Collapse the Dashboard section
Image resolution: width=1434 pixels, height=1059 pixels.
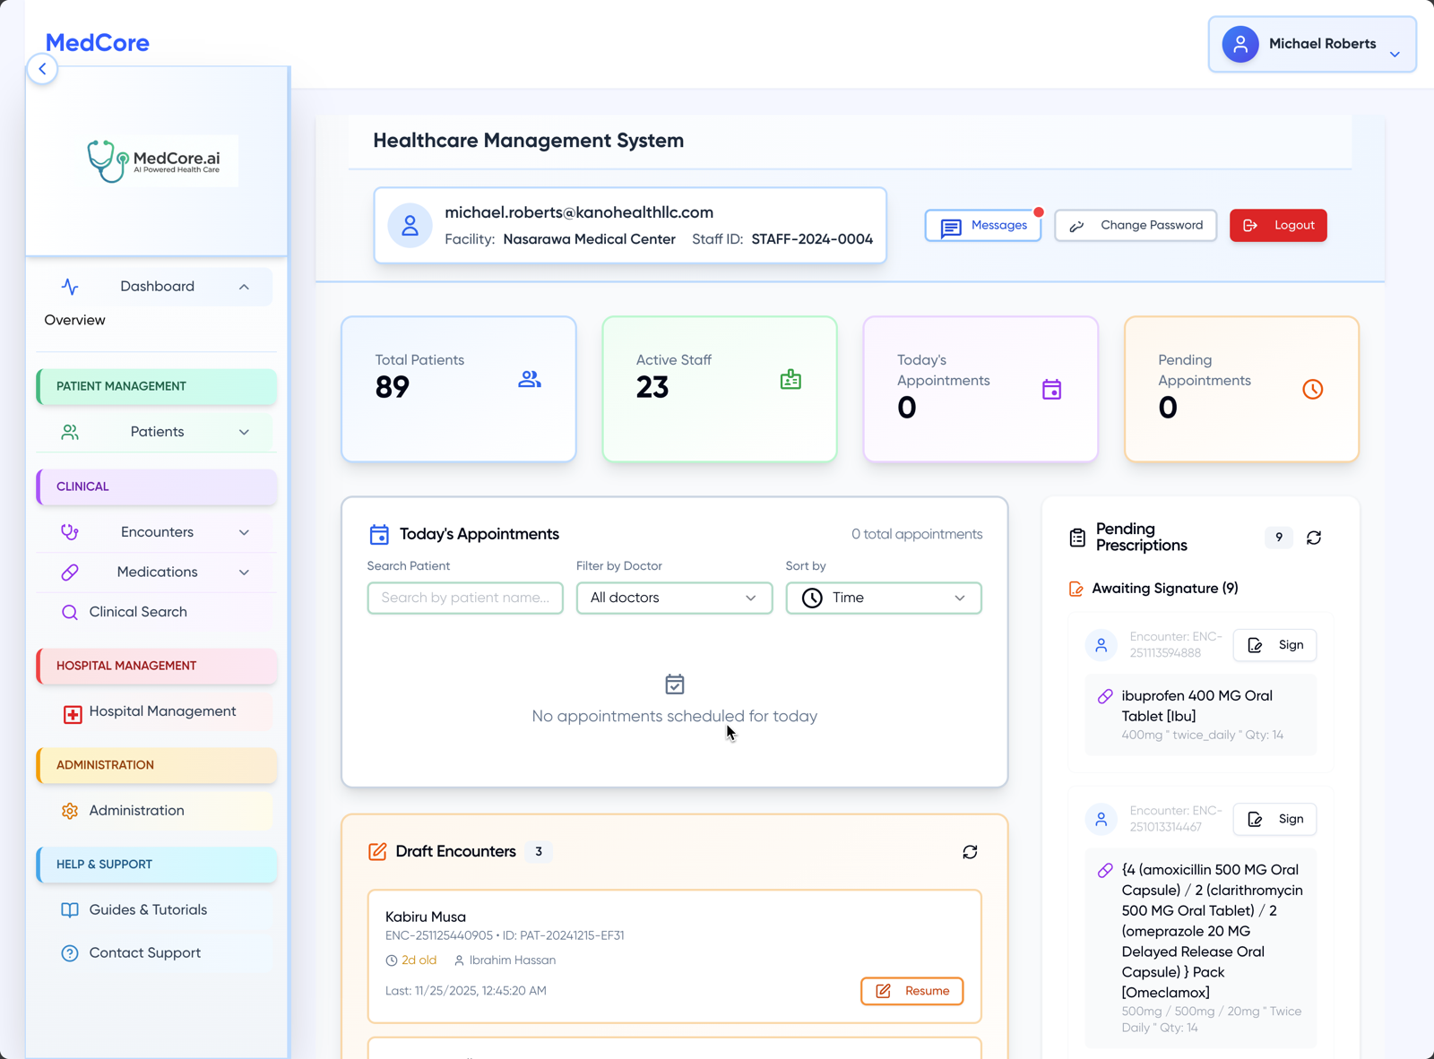point(244,286)
